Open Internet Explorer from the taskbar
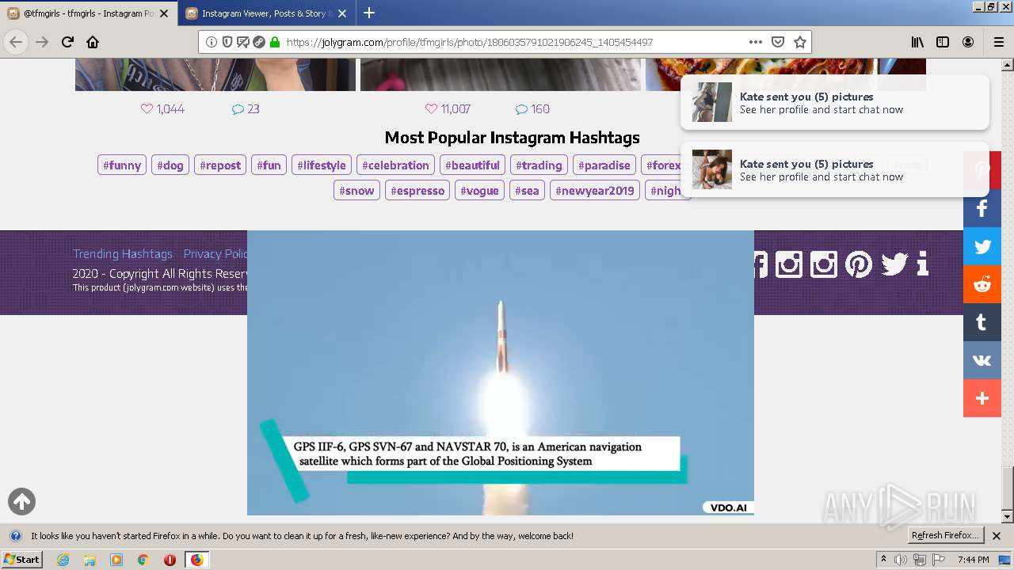Viewport: 1014px width, 570px height. click(63, 560)
